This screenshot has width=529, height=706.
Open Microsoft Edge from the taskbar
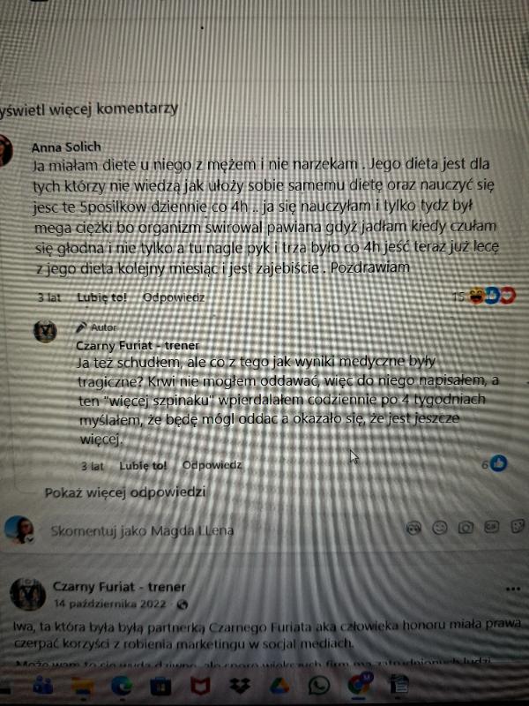tap(122, 686)
